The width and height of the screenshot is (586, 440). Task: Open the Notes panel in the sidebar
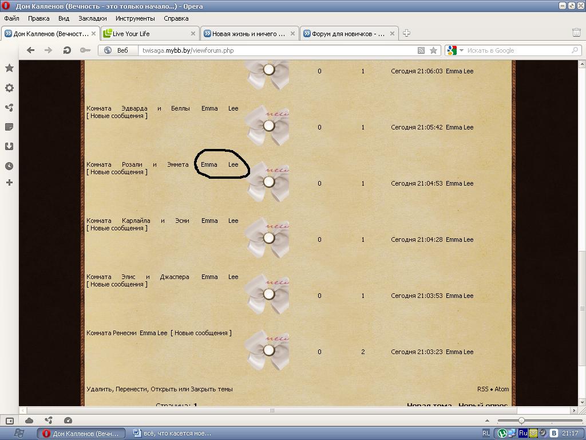(x=9, y=127)
